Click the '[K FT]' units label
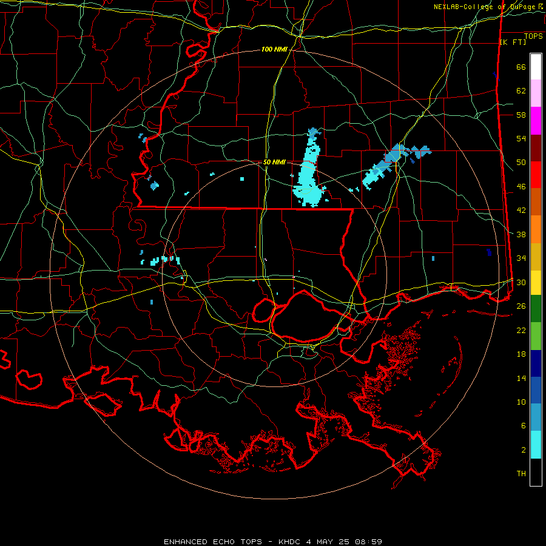 coord(513,42)
